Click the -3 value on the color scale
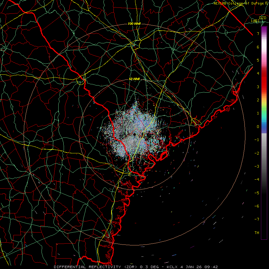Viewport: 269px width, 269px height. tap(257, 166)
